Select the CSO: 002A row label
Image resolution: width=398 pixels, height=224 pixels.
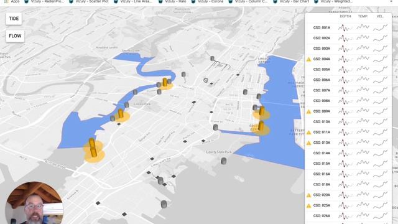322,38
